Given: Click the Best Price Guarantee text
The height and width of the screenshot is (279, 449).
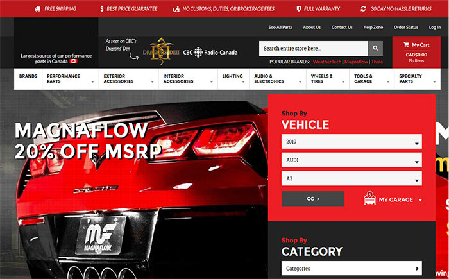Looking at the screenshot, I should [131, 9].
